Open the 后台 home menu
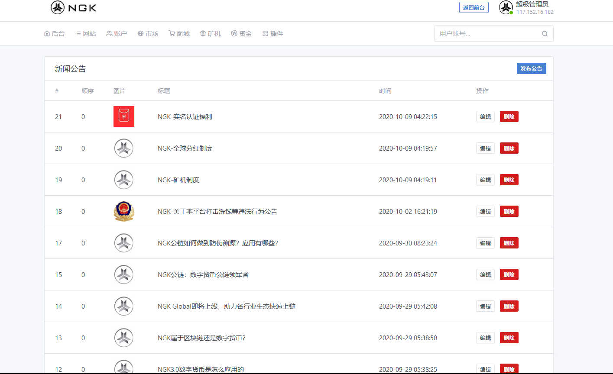This screenshot has height=374, width=613. tap(55, 33)
